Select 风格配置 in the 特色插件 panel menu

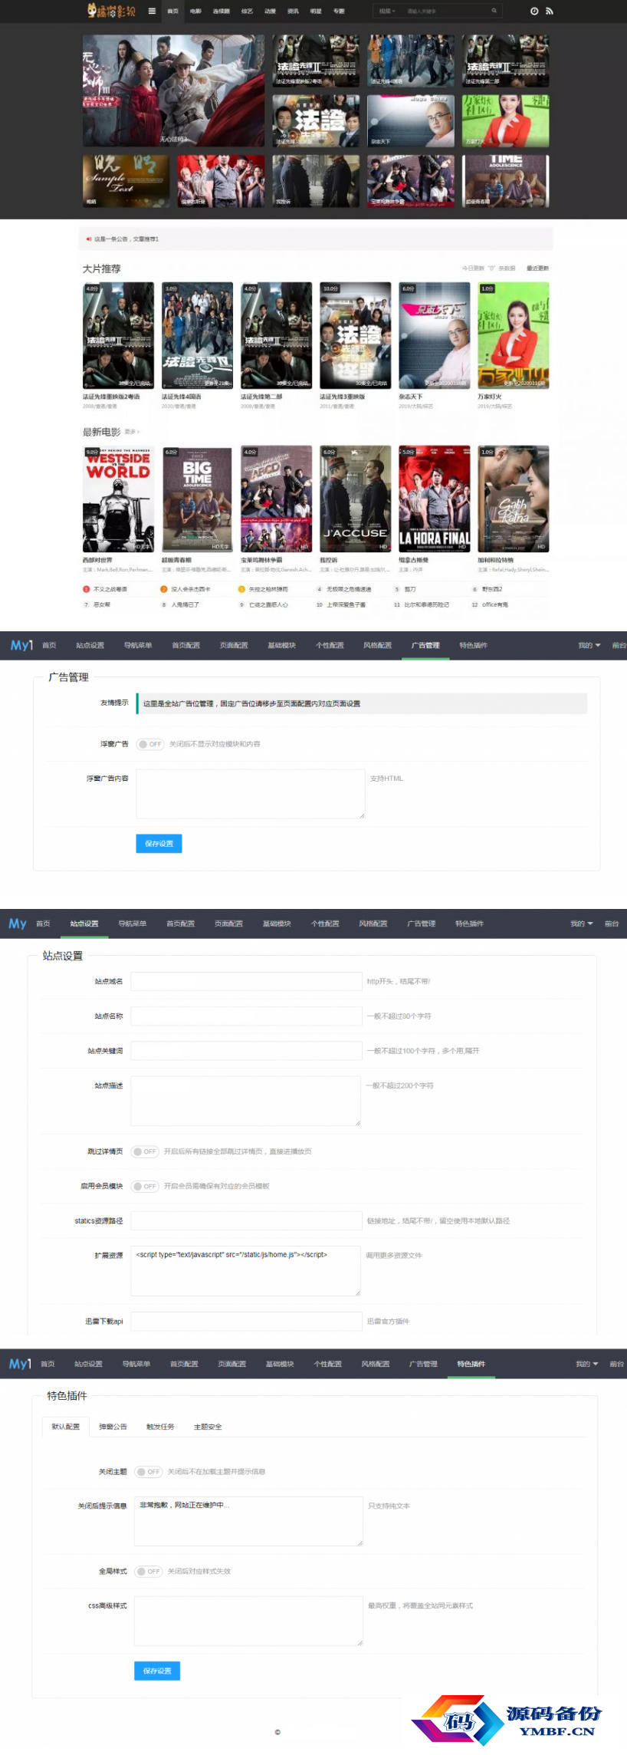pyautogui.click(x=376, y=1364)
